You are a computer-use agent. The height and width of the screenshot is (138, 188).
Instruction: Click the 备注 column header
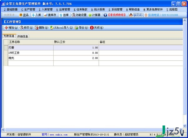[141, 42]
